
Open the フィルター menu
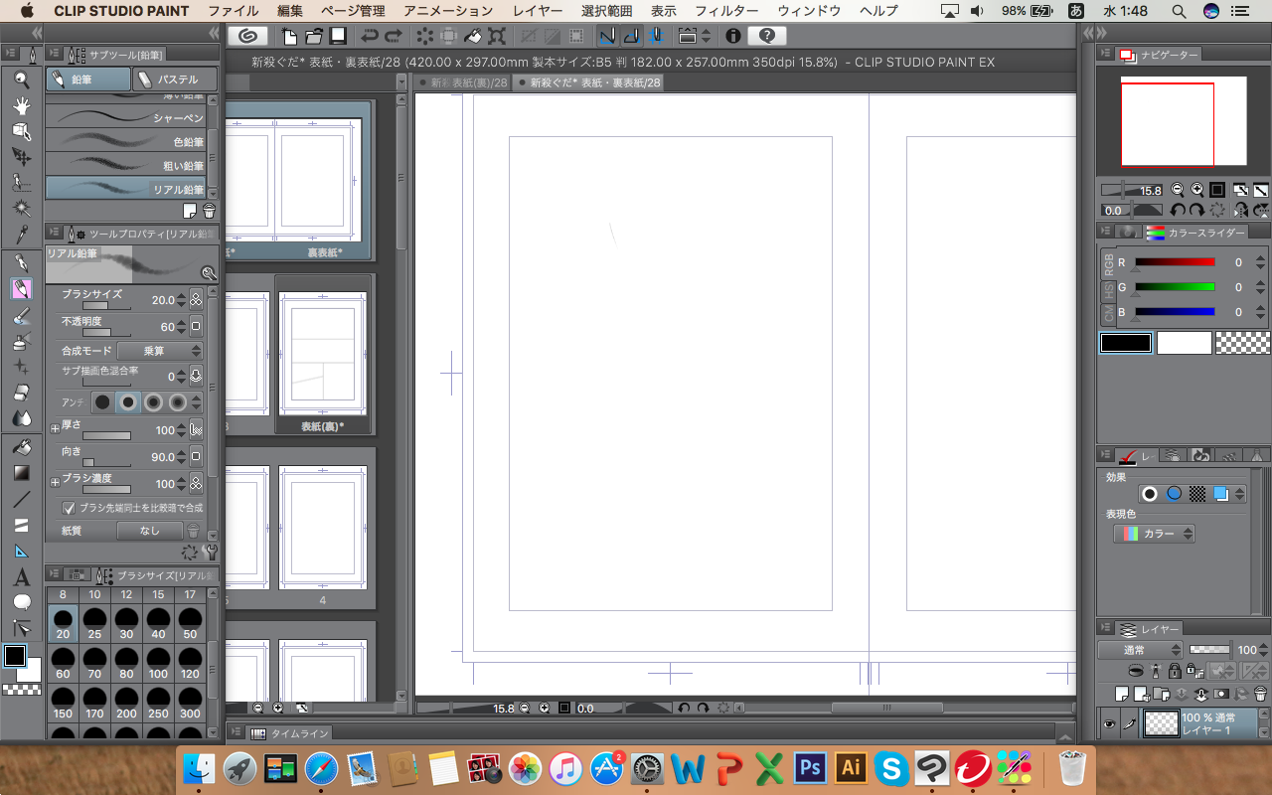click(x=725, y=11)
